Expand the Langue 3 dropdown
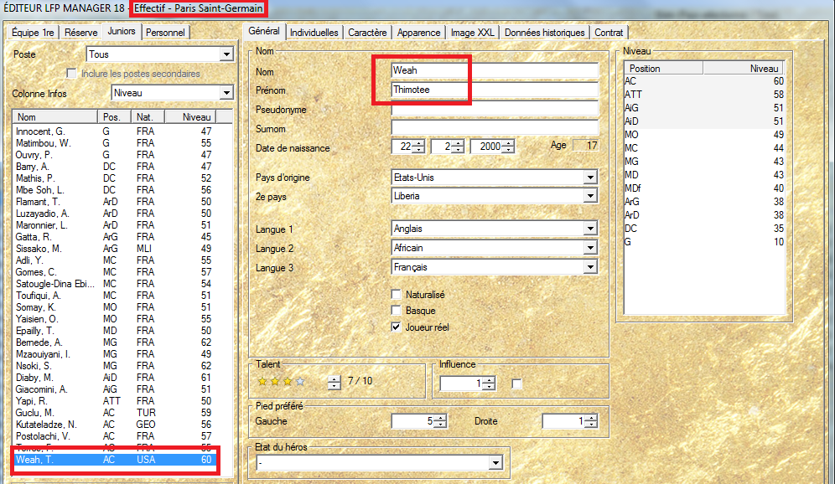 [x=590, y=267]
